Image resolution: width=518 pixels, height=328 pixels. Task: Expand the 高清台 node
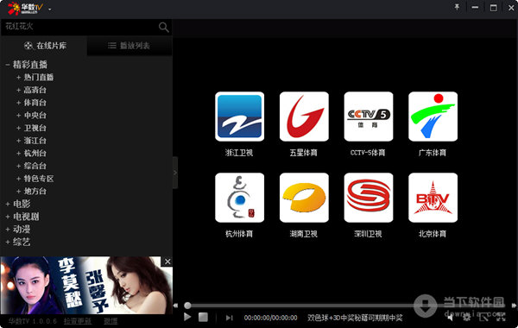coord(18,90)
